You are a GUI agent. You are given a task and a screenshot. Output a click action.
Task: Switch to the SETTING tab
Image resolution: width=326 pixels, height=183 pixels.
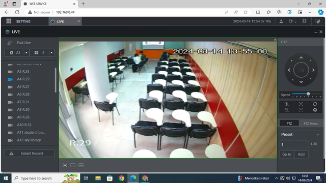23,21
